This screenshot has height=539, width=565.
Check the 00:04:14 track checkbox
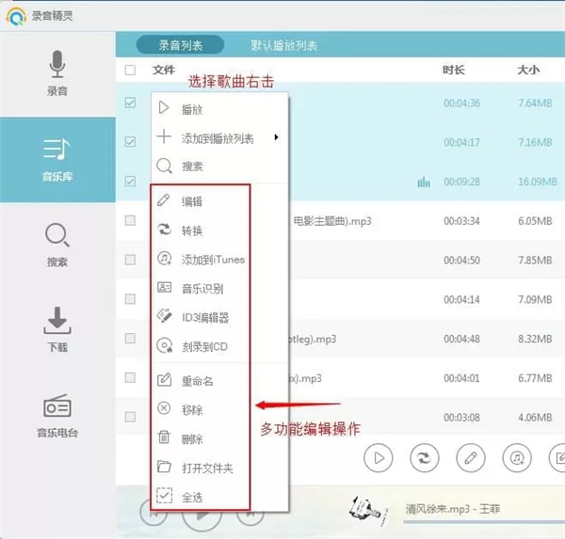click(130, 299)
